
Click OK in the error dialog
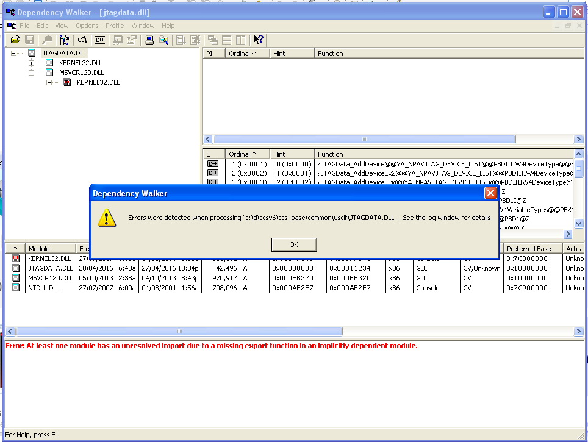point(294,244)
